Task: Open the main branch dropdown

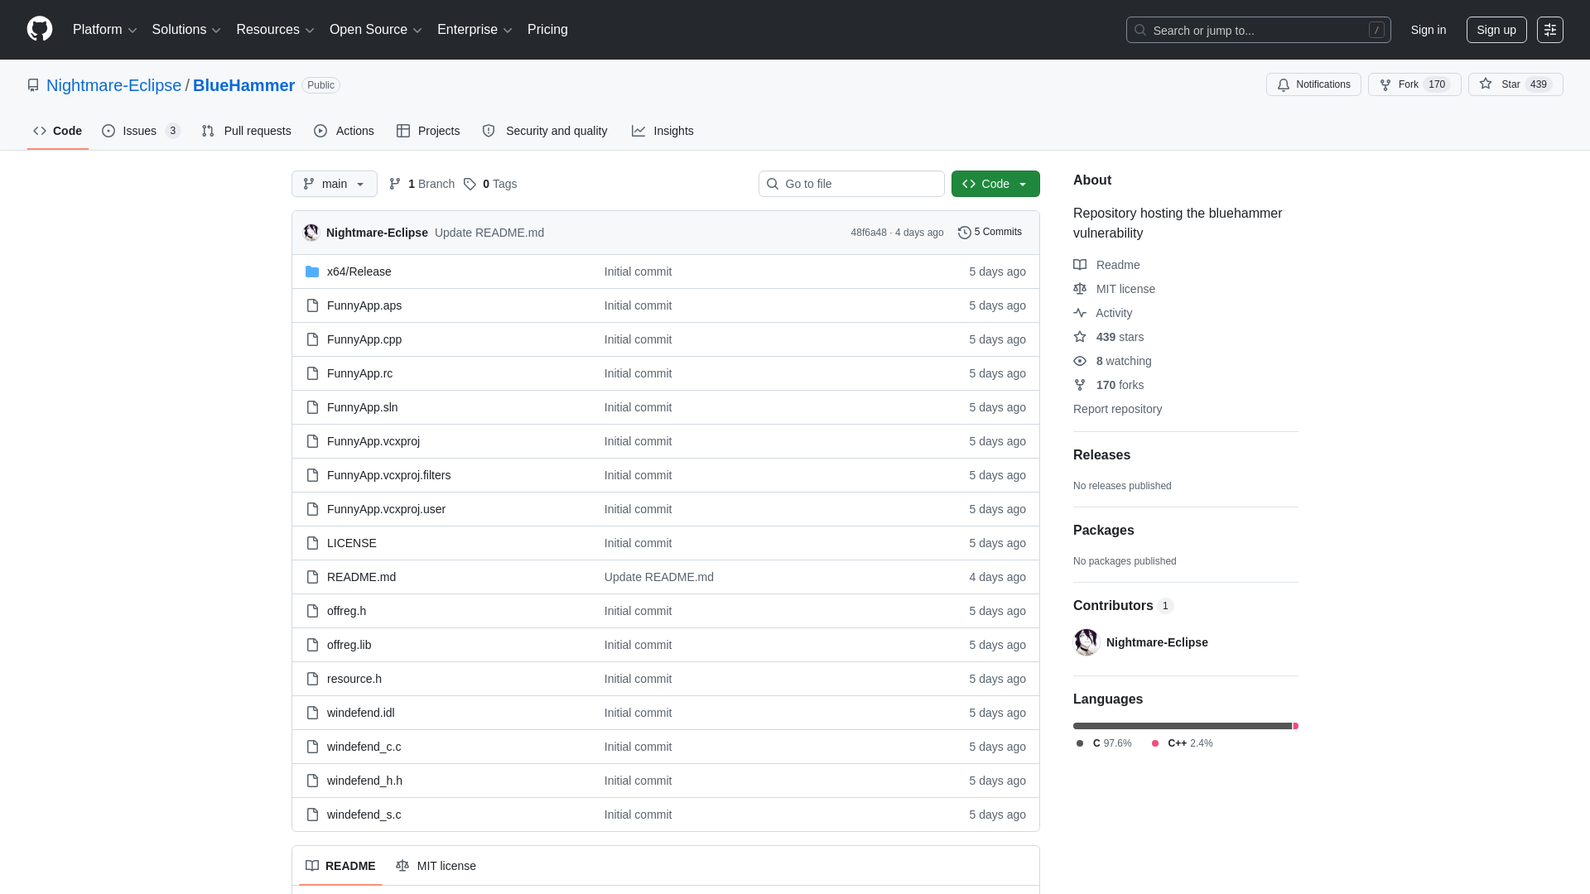Action: [334, 184]
